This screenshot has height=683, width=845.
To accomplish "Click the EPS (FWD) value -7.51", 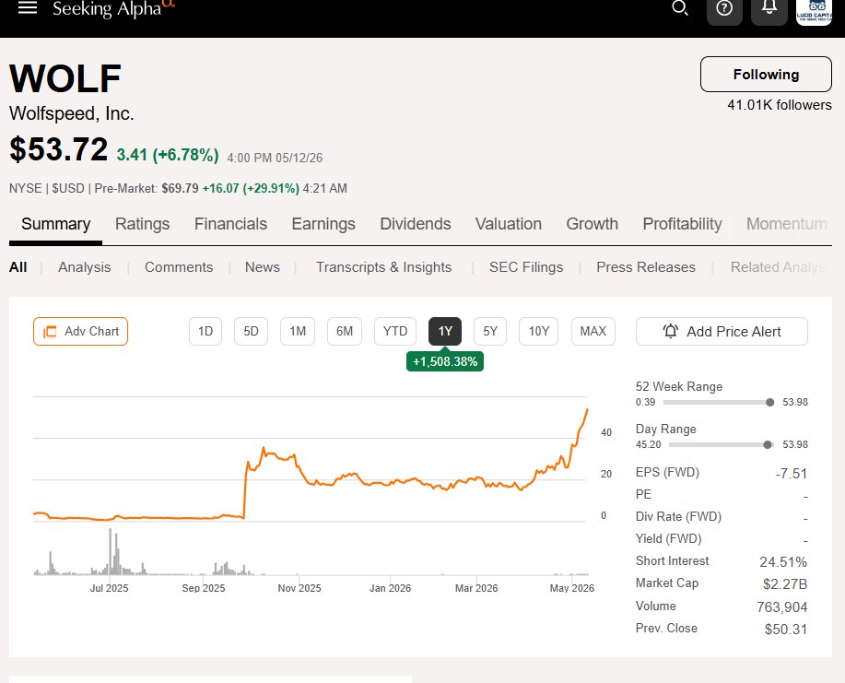I will [x=792, y=473].
